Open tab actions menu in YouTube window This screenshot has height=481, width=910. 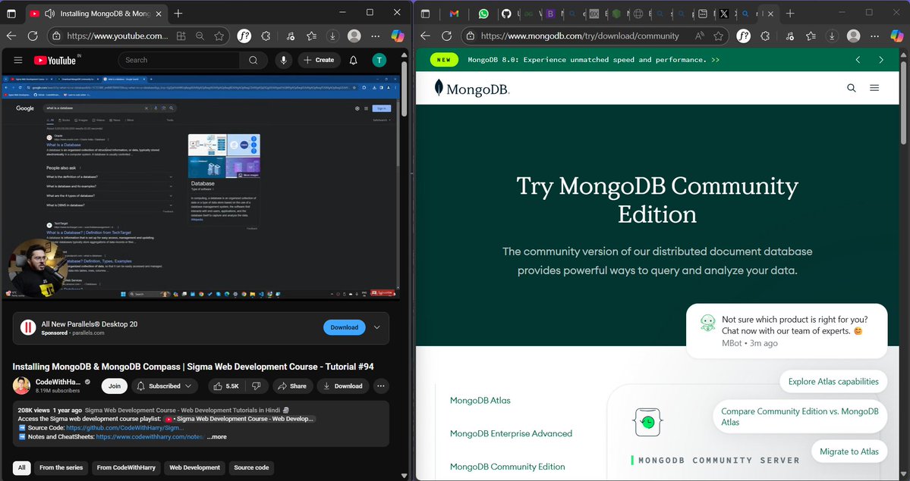[11, 14]
